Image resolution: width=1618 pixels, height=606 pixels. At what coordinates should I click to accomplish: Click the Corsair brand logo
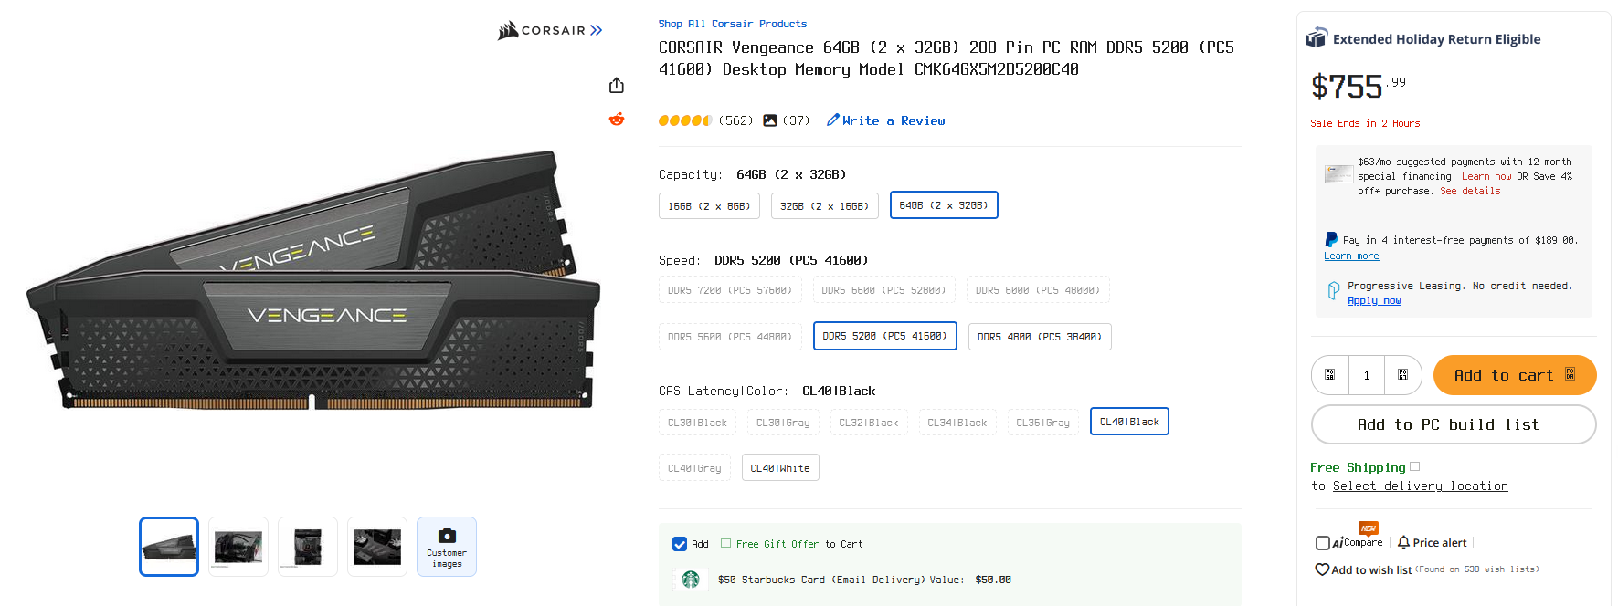(550, 31)
